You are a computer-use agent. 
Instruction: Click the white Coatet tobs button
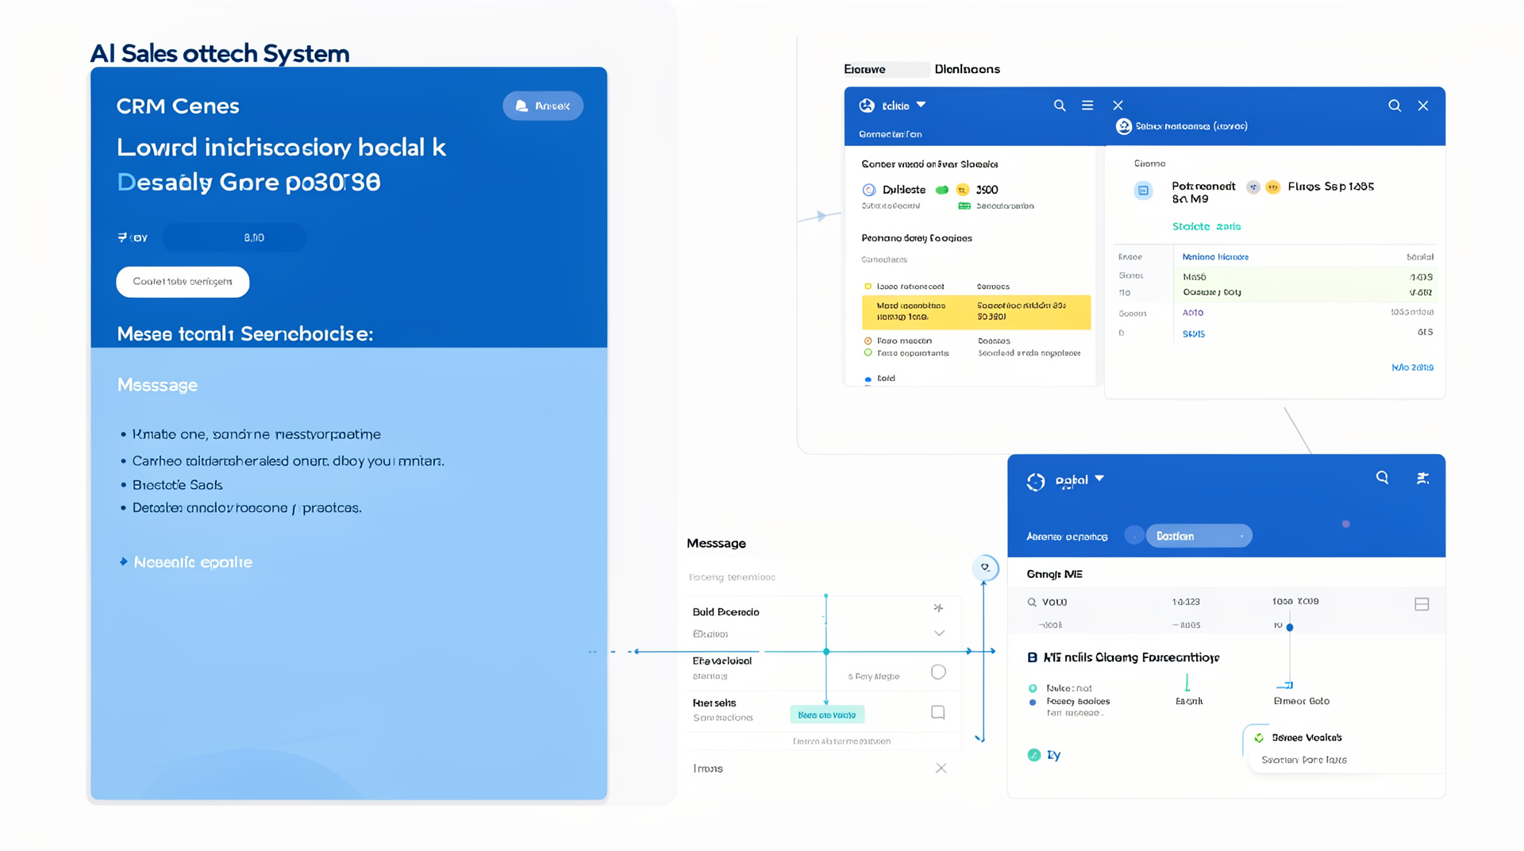[183, 282]
